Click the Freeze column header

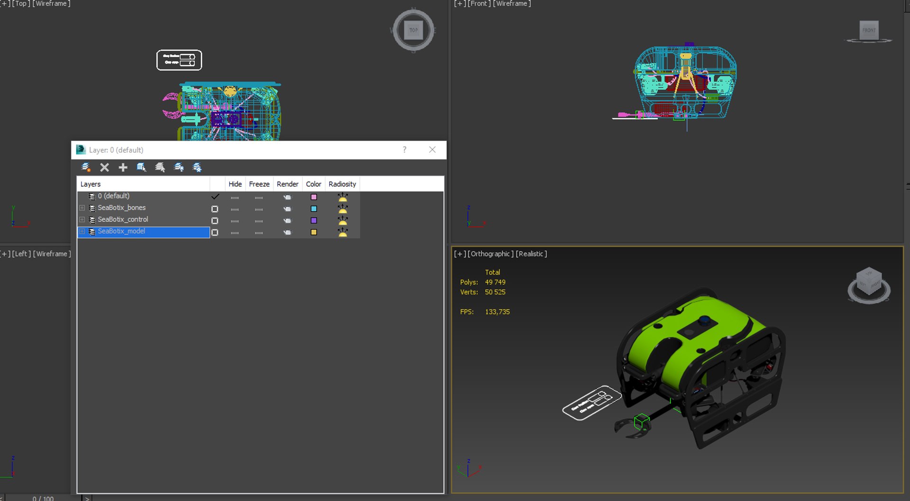point(259,184)
